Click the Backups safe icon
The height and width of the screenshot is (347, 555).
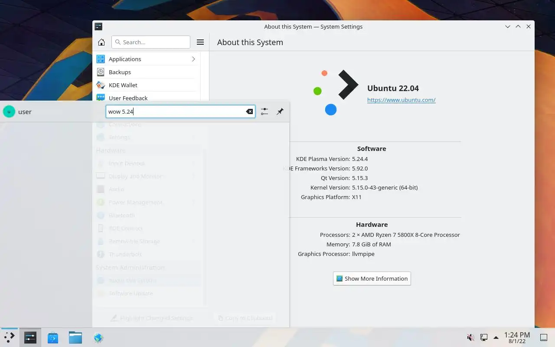[101, 72]
